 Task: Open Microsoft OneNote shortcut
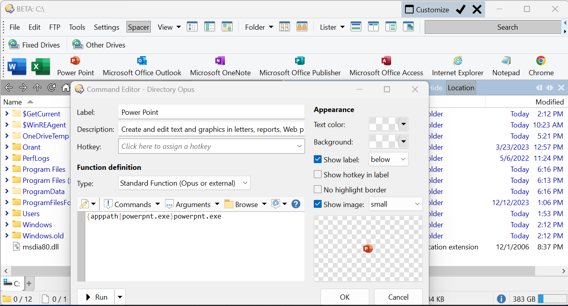[x=220, y=67]
